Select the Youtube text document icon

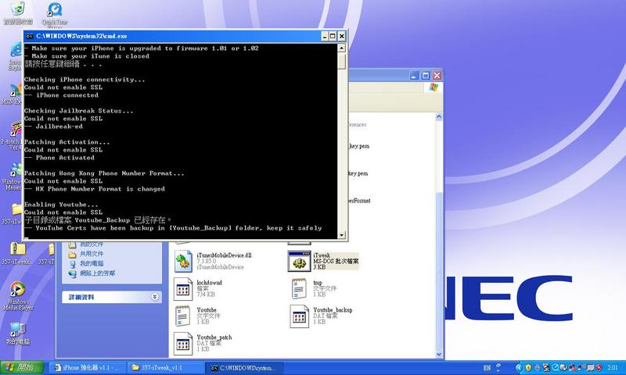[182, 316]
